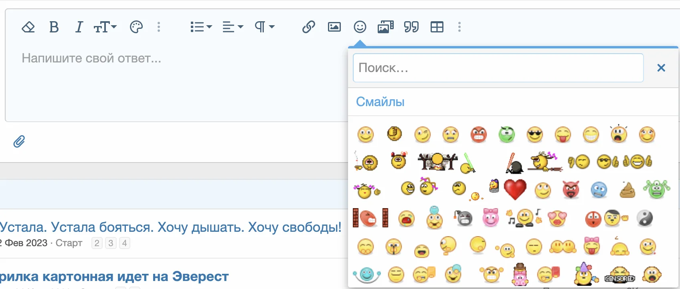The width and height of the screenshot is (680, 289).
Task: Toggle the smilies panel button
Action: point(360,27)
